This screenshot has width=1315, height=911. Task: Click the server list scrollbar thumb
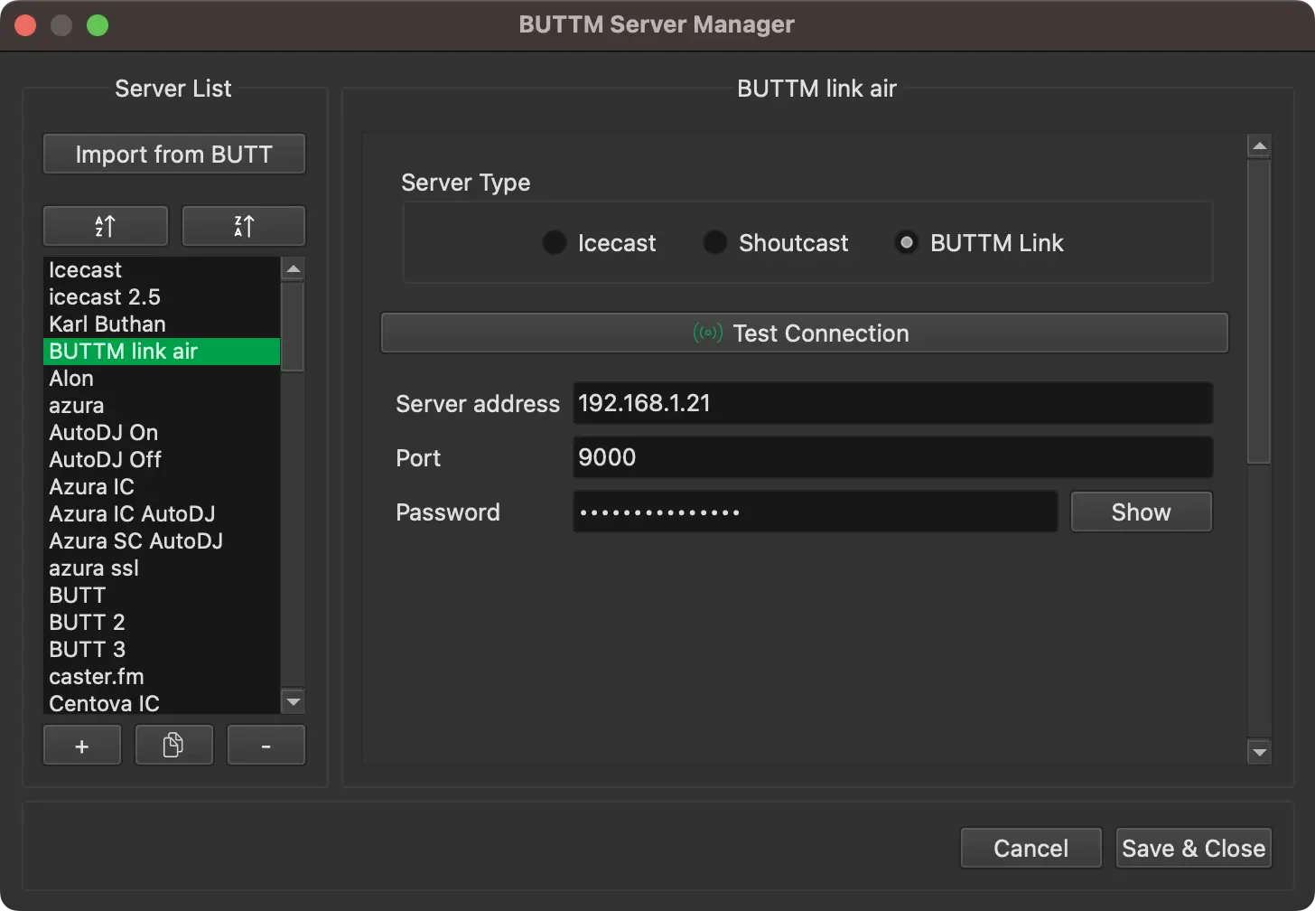coord(293,325)
